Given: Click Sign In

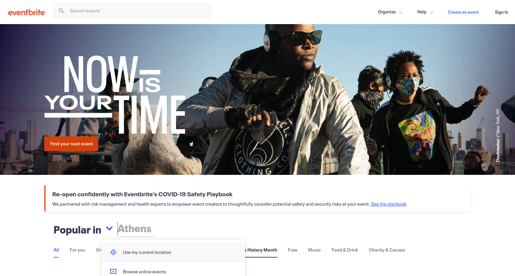Looking at the screenshot, I should pyautogui.click(x=501, y=12).
